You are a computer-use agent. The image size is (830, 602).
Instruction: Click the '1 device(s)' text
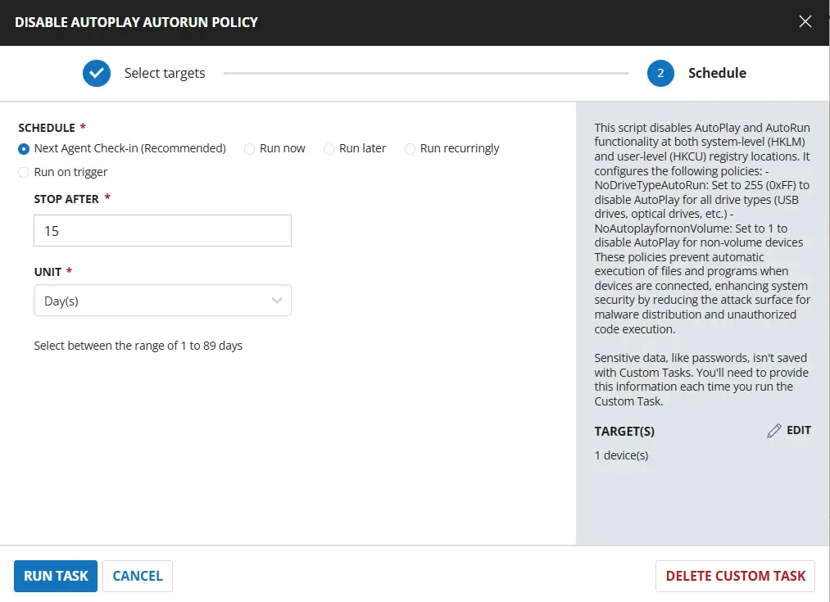pyautogui.click(x=621, y=455)
